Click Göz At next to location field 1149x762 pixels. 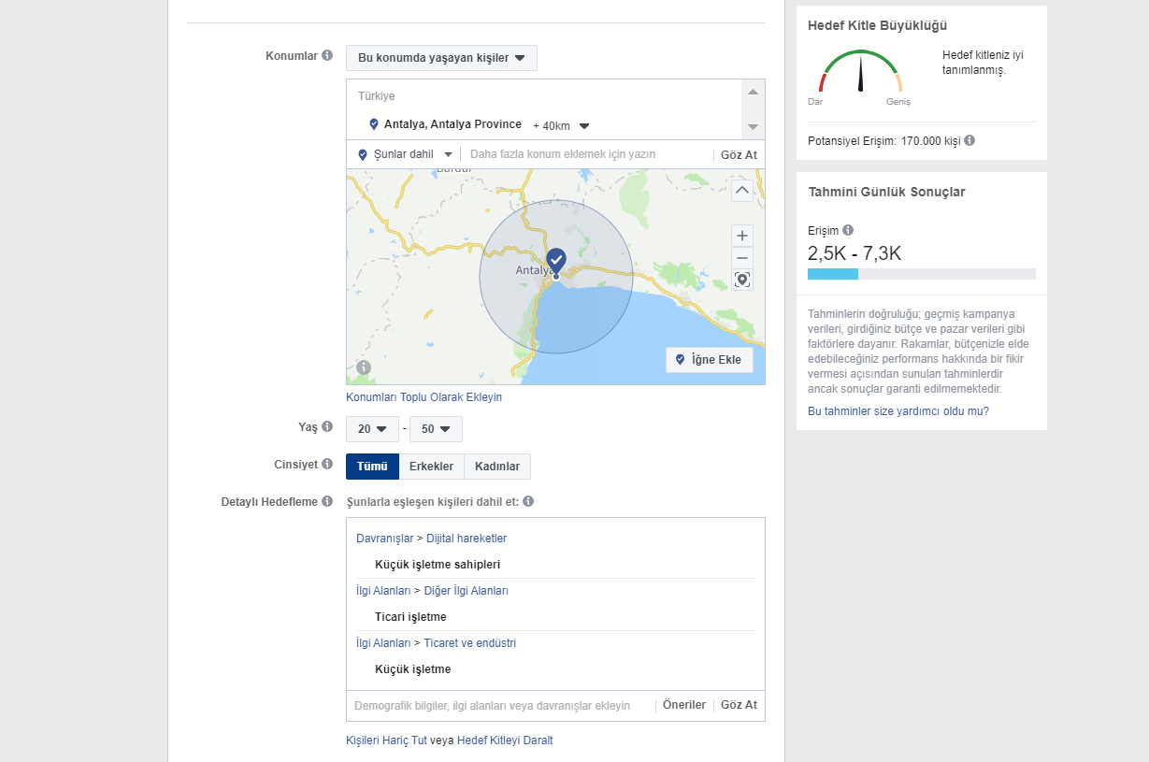739,154
